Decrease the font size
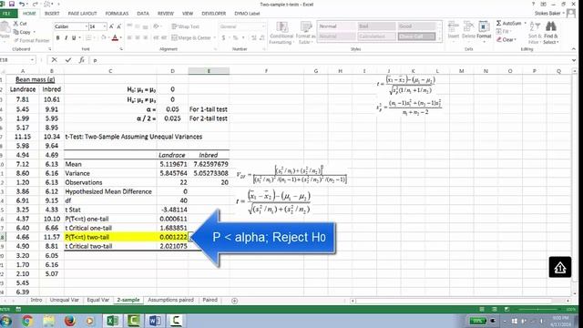 click(x=119, y=26)
